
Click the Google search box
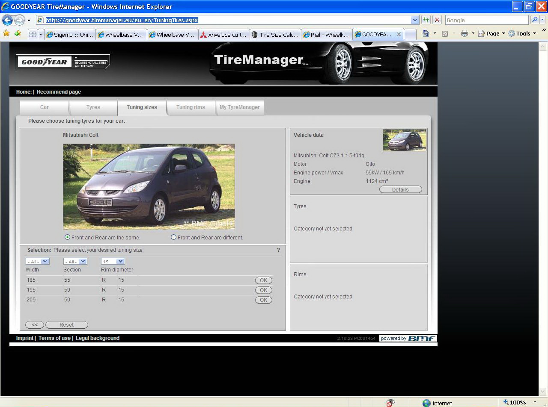[x=486, y=20]
